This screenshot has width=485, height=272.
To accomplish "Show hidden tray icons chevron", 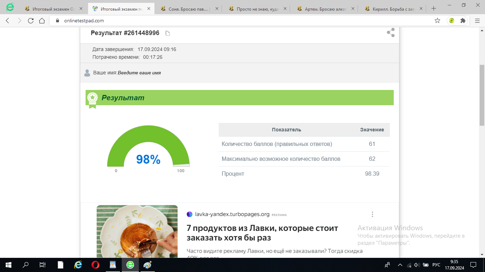I will pos(400,265).
